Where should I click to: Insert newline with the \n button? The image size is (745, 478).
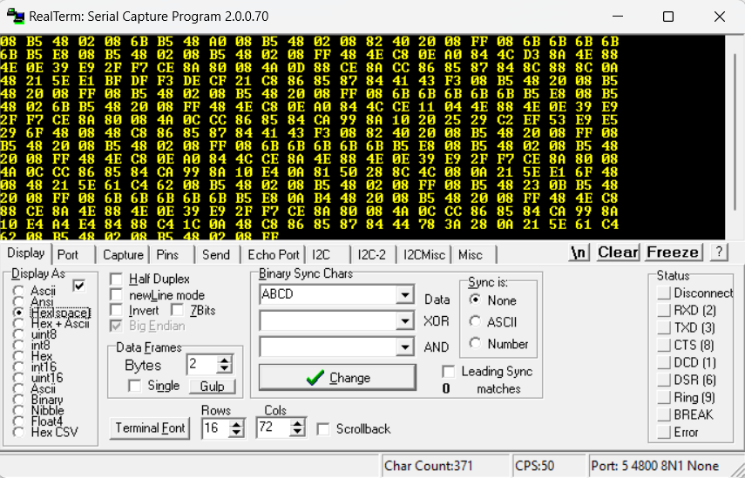[579, 252]
